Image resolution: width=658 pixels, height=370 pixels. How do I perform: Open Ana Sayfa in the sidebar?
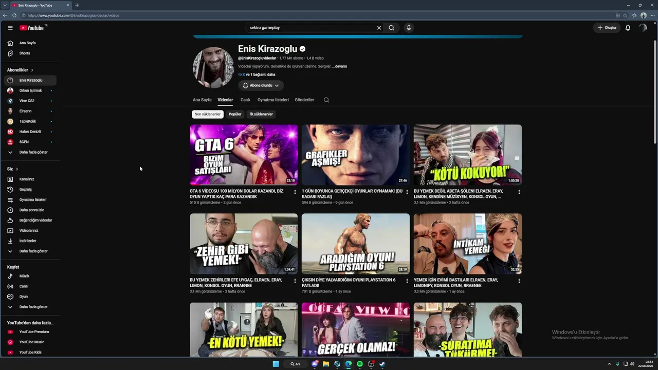[31, 43]
